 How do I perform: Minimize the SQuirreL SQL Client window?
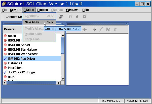click(x=137, y=4)
